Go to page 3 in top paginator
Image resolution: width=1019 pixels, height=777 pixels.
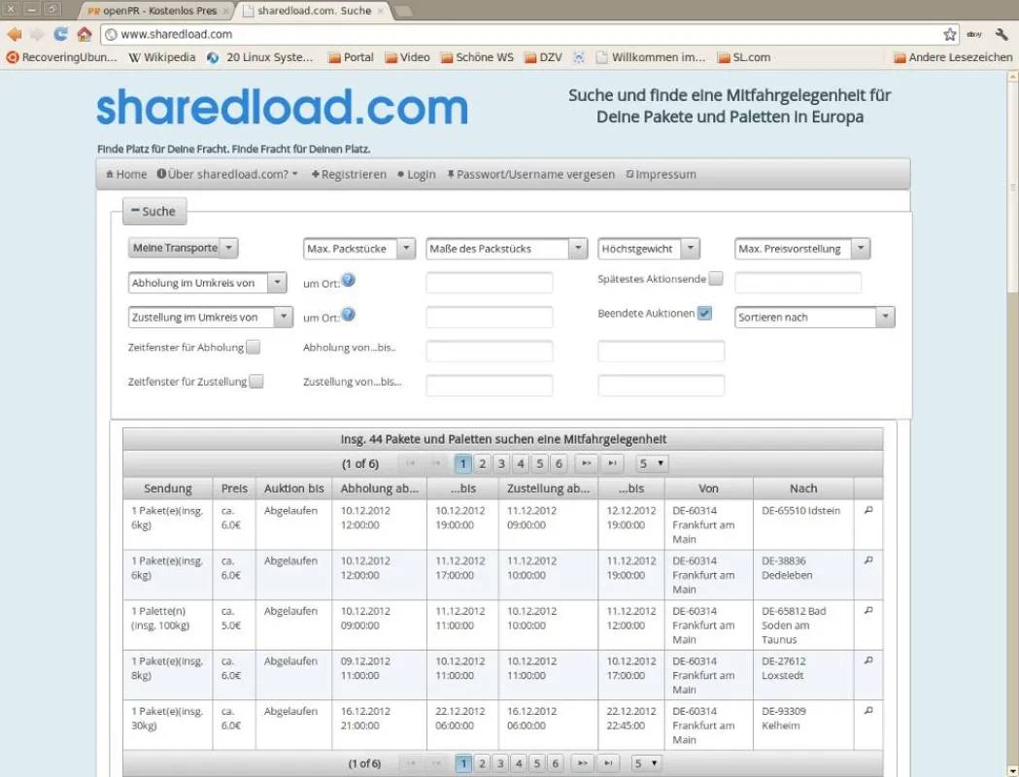pyautogui.click(x=501, y=463)
